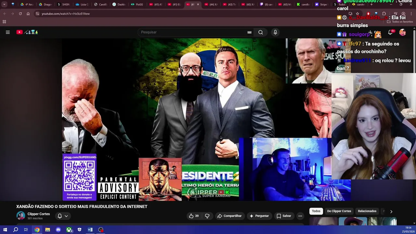416x234 pixels.
Task: Save video with the Salvar button
Action: click(x=284, y=216)
